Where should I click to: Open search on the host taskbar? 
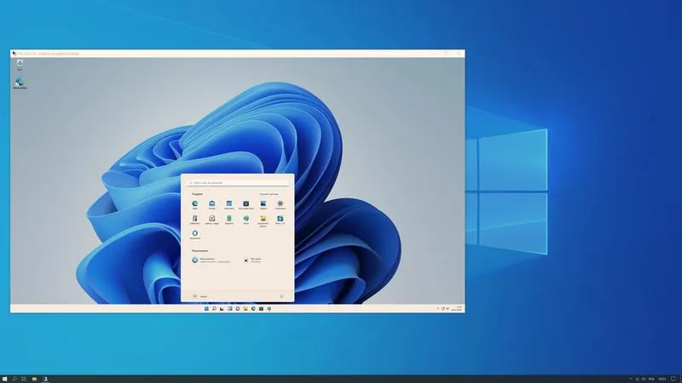(x=14, y=379)
